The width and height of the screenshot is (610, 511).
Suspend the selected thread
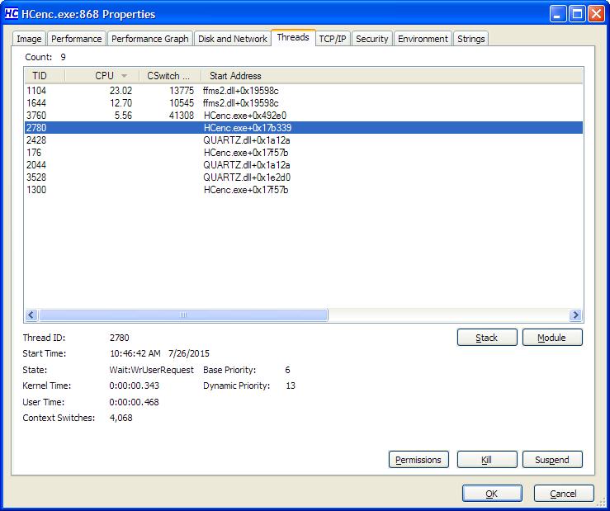coord(552,460)
